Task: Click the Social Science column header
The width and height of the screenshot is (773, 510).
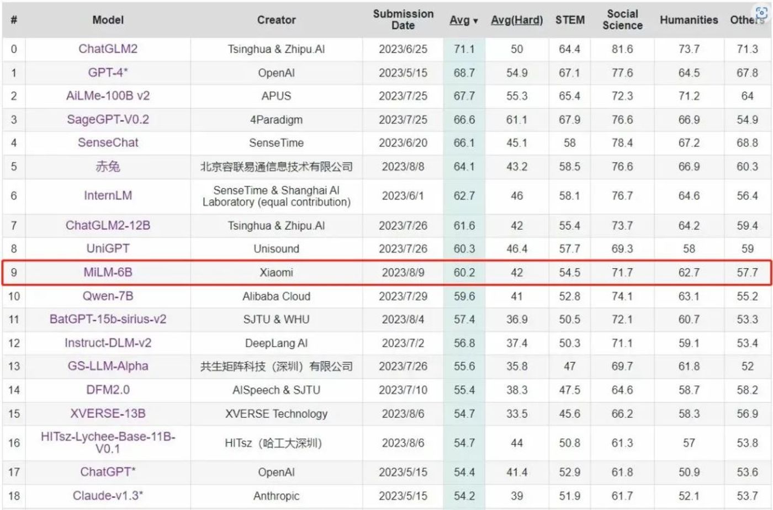Action: pos(622,19)
